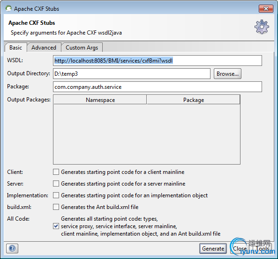This screenshot has height=259, width=278.
Task: Select the Basic tab
Action: click(15, 48)
